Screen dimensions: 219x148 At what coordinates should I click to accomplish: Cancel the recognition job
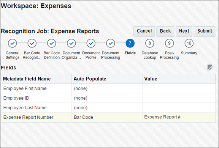[144, 31]
